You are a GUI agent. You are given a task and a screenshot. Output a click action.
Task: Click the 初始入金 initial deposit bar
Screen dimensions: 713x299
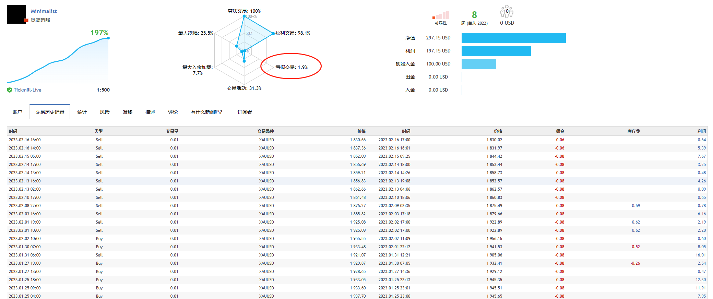point(479,64)
